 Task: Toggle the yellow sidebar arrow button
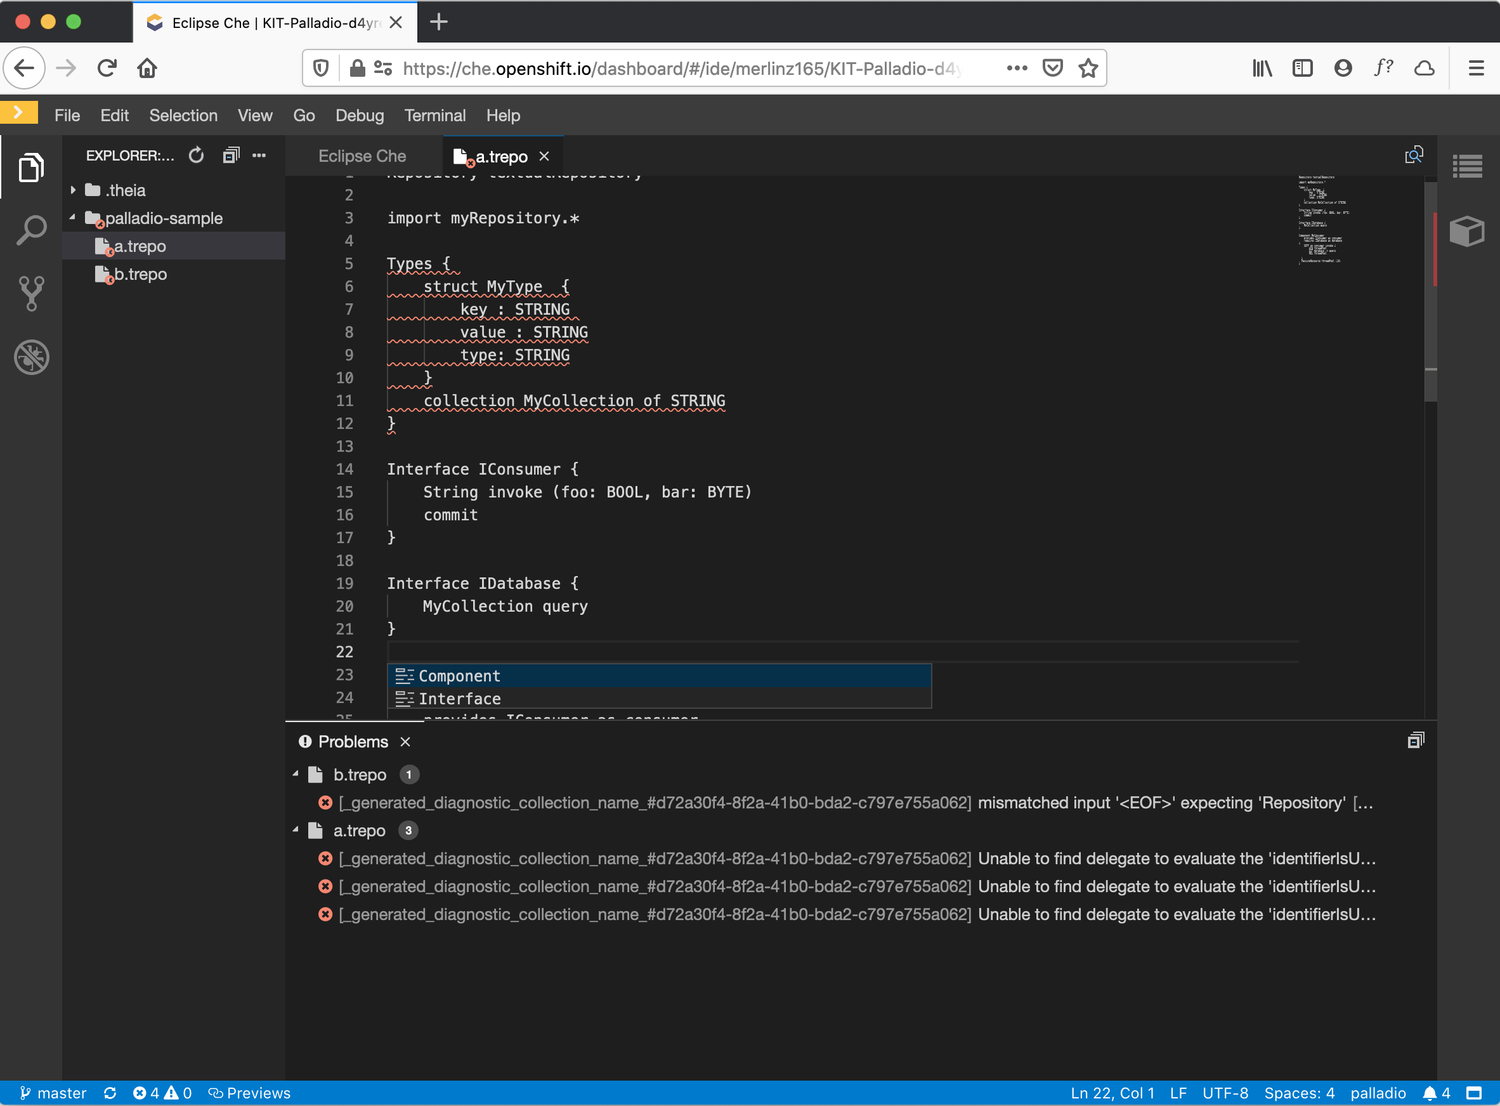pos(19,112)
